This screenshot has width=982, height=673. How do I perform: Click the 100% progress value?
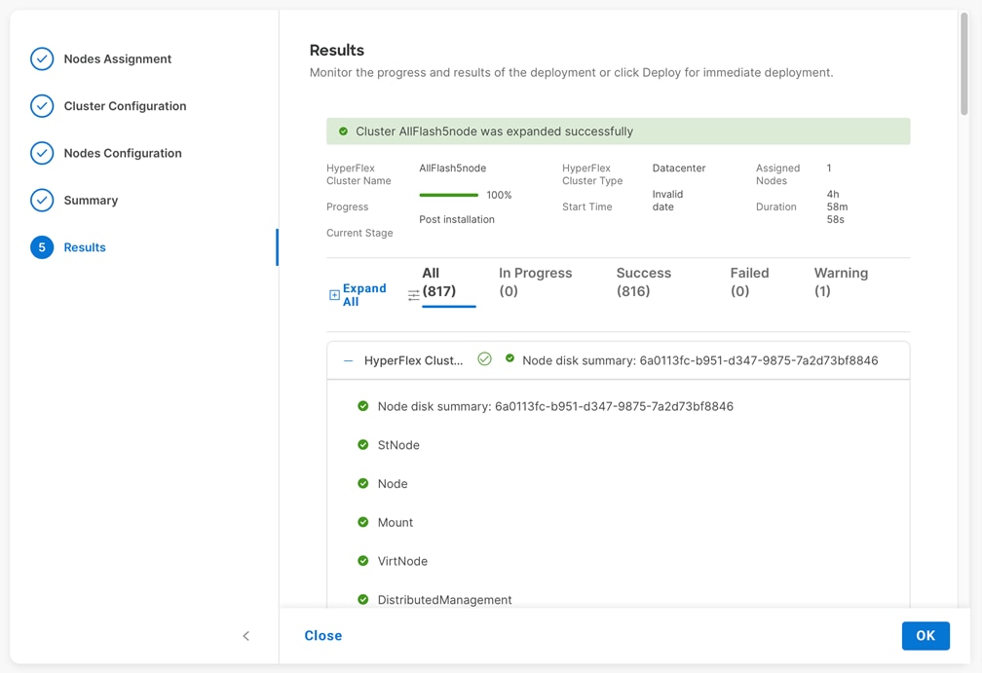tap(499, 196)
